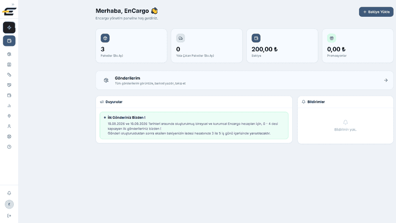Image resolution: width=396 pixels, height=223 pixels.
Task: Click the arrow on Gönderilerim card
Action: coord(385,80)
